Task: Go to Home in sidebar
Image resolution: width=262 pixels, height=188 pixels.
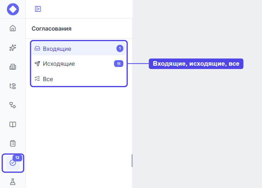Action: pos(13,28)
